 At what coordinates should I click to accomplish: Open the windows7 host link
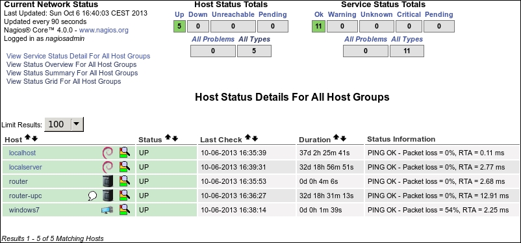[24, 210]
